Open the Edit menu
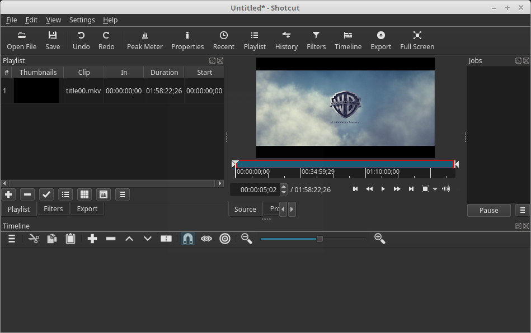Screen dimensions: 531x333 pos(31,20)
